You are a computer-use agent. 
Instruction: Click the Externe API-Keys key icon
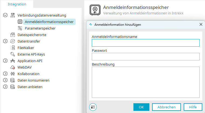tap(13, 54)
